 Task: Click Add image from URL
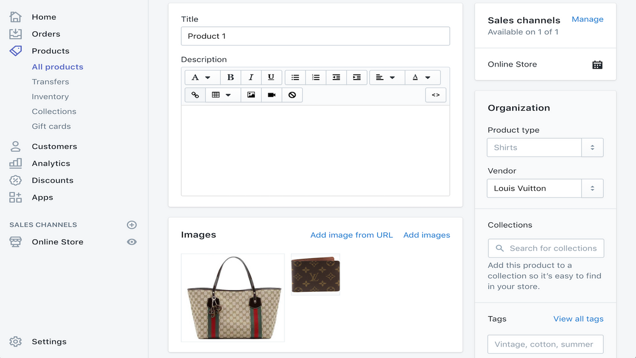351,235
